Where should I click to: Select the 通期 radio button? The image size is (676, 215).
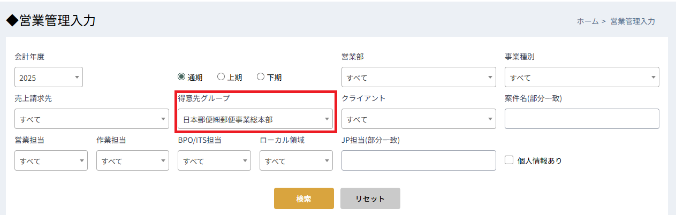click(181, 76)
